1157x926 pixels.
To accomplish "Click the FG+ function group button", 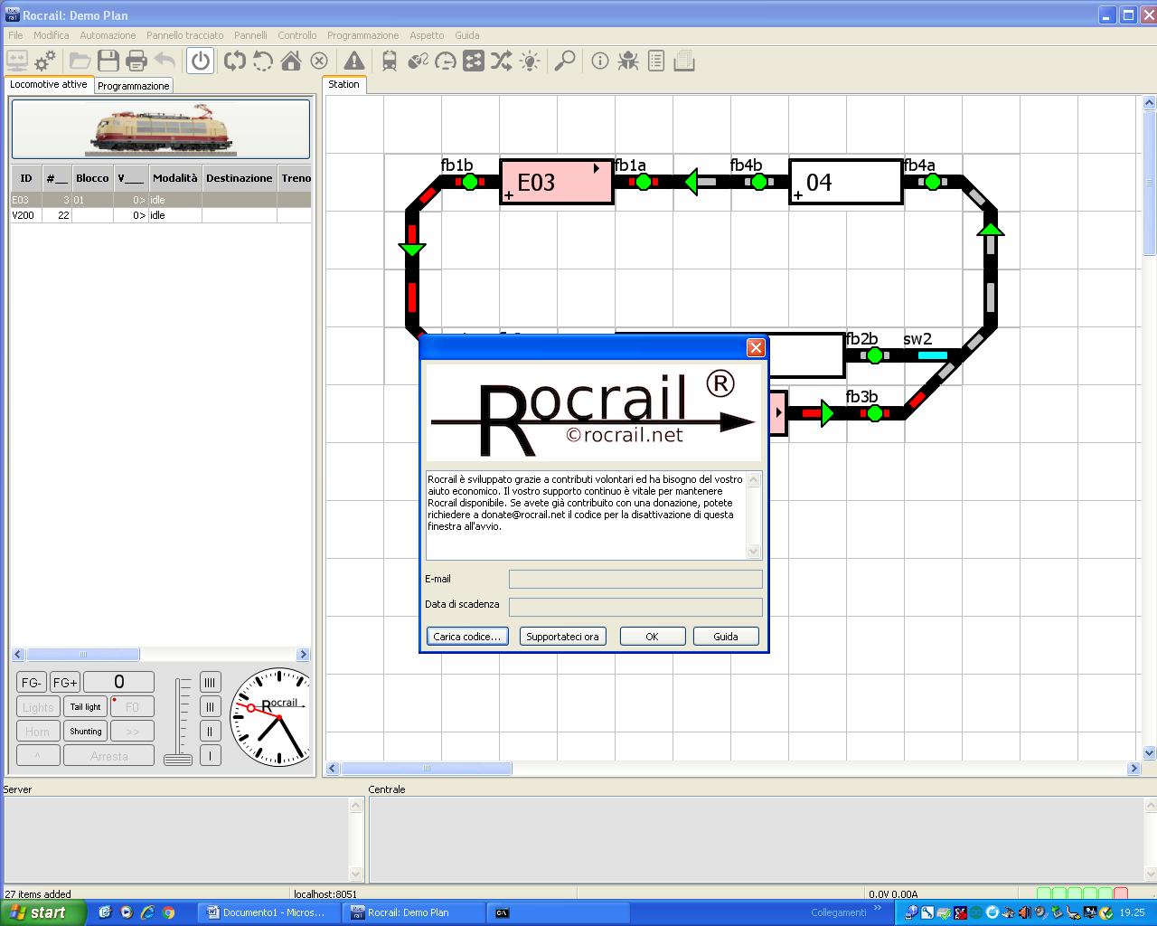I will click(x=64, y=683).
